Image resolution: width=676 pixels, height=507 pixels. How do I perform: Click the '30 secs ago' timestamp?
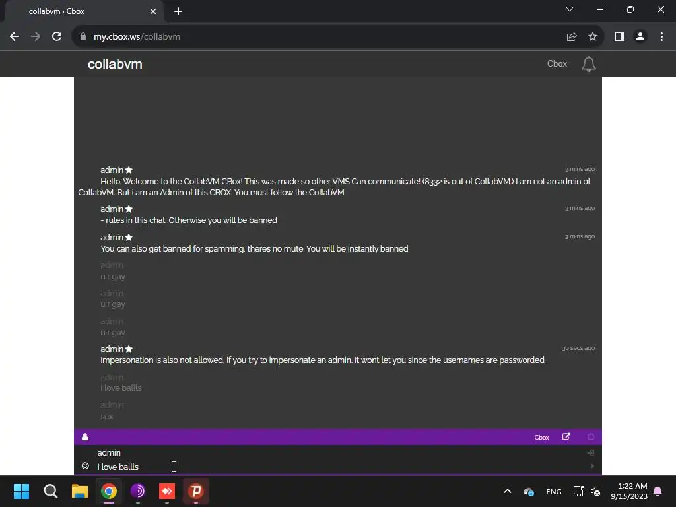coord(578,348)
